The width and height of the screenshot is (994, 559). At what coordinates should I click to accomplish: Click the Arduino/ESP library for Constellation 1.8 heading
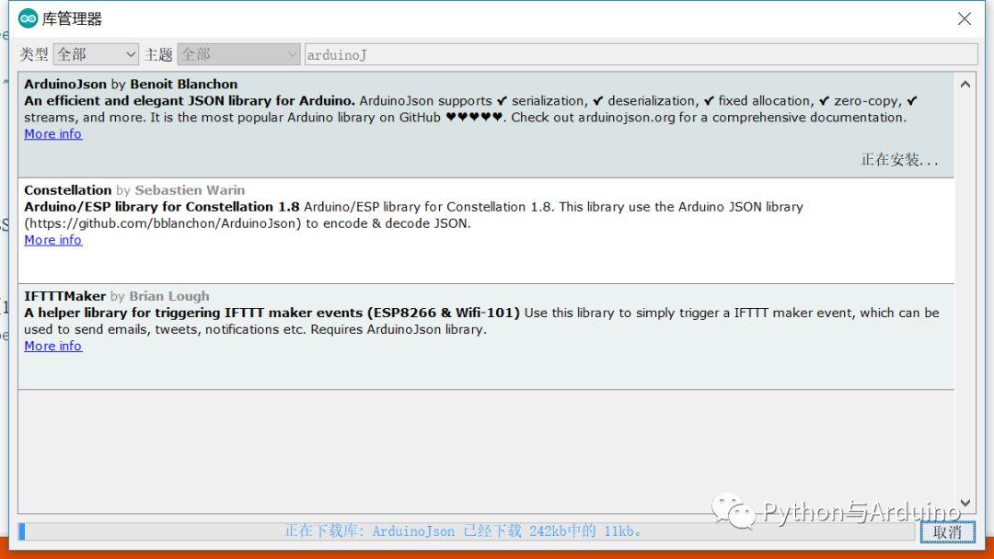162,207
